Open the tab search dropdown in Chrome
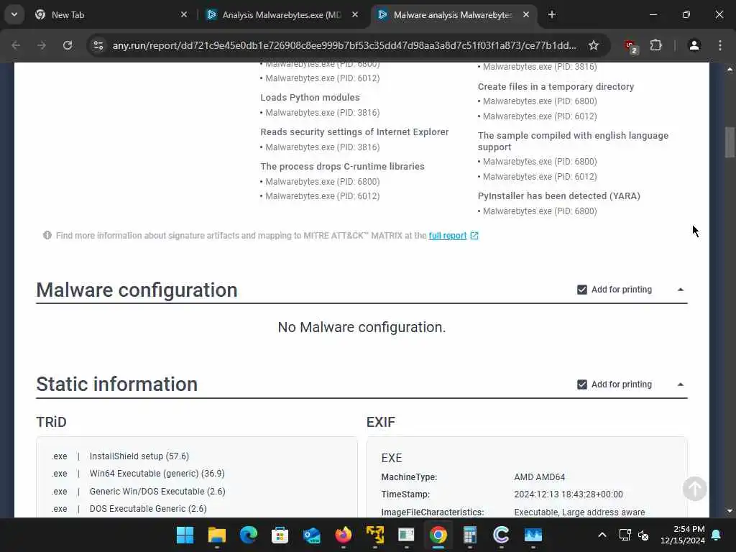This screenshot has width=736, height=552. coord(14,14)
